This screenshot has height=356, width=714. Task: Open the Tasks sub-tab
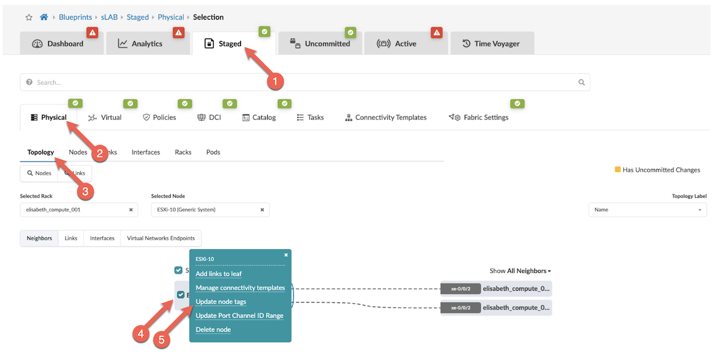311,117
